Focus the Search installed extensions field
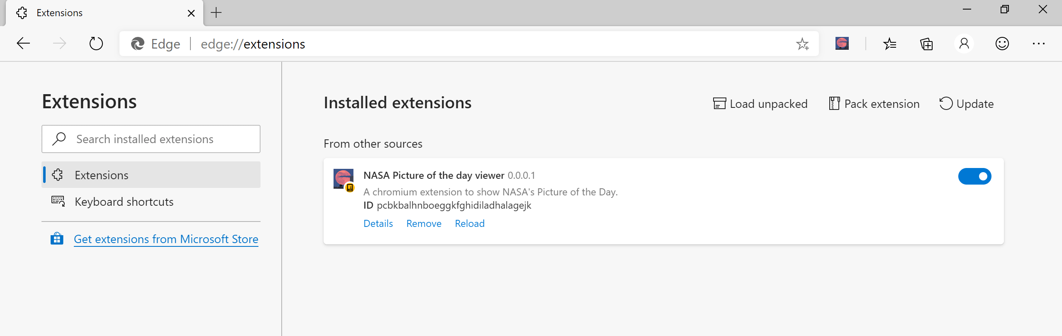This screenshot has height=336, width=1062. coord(151,139)
